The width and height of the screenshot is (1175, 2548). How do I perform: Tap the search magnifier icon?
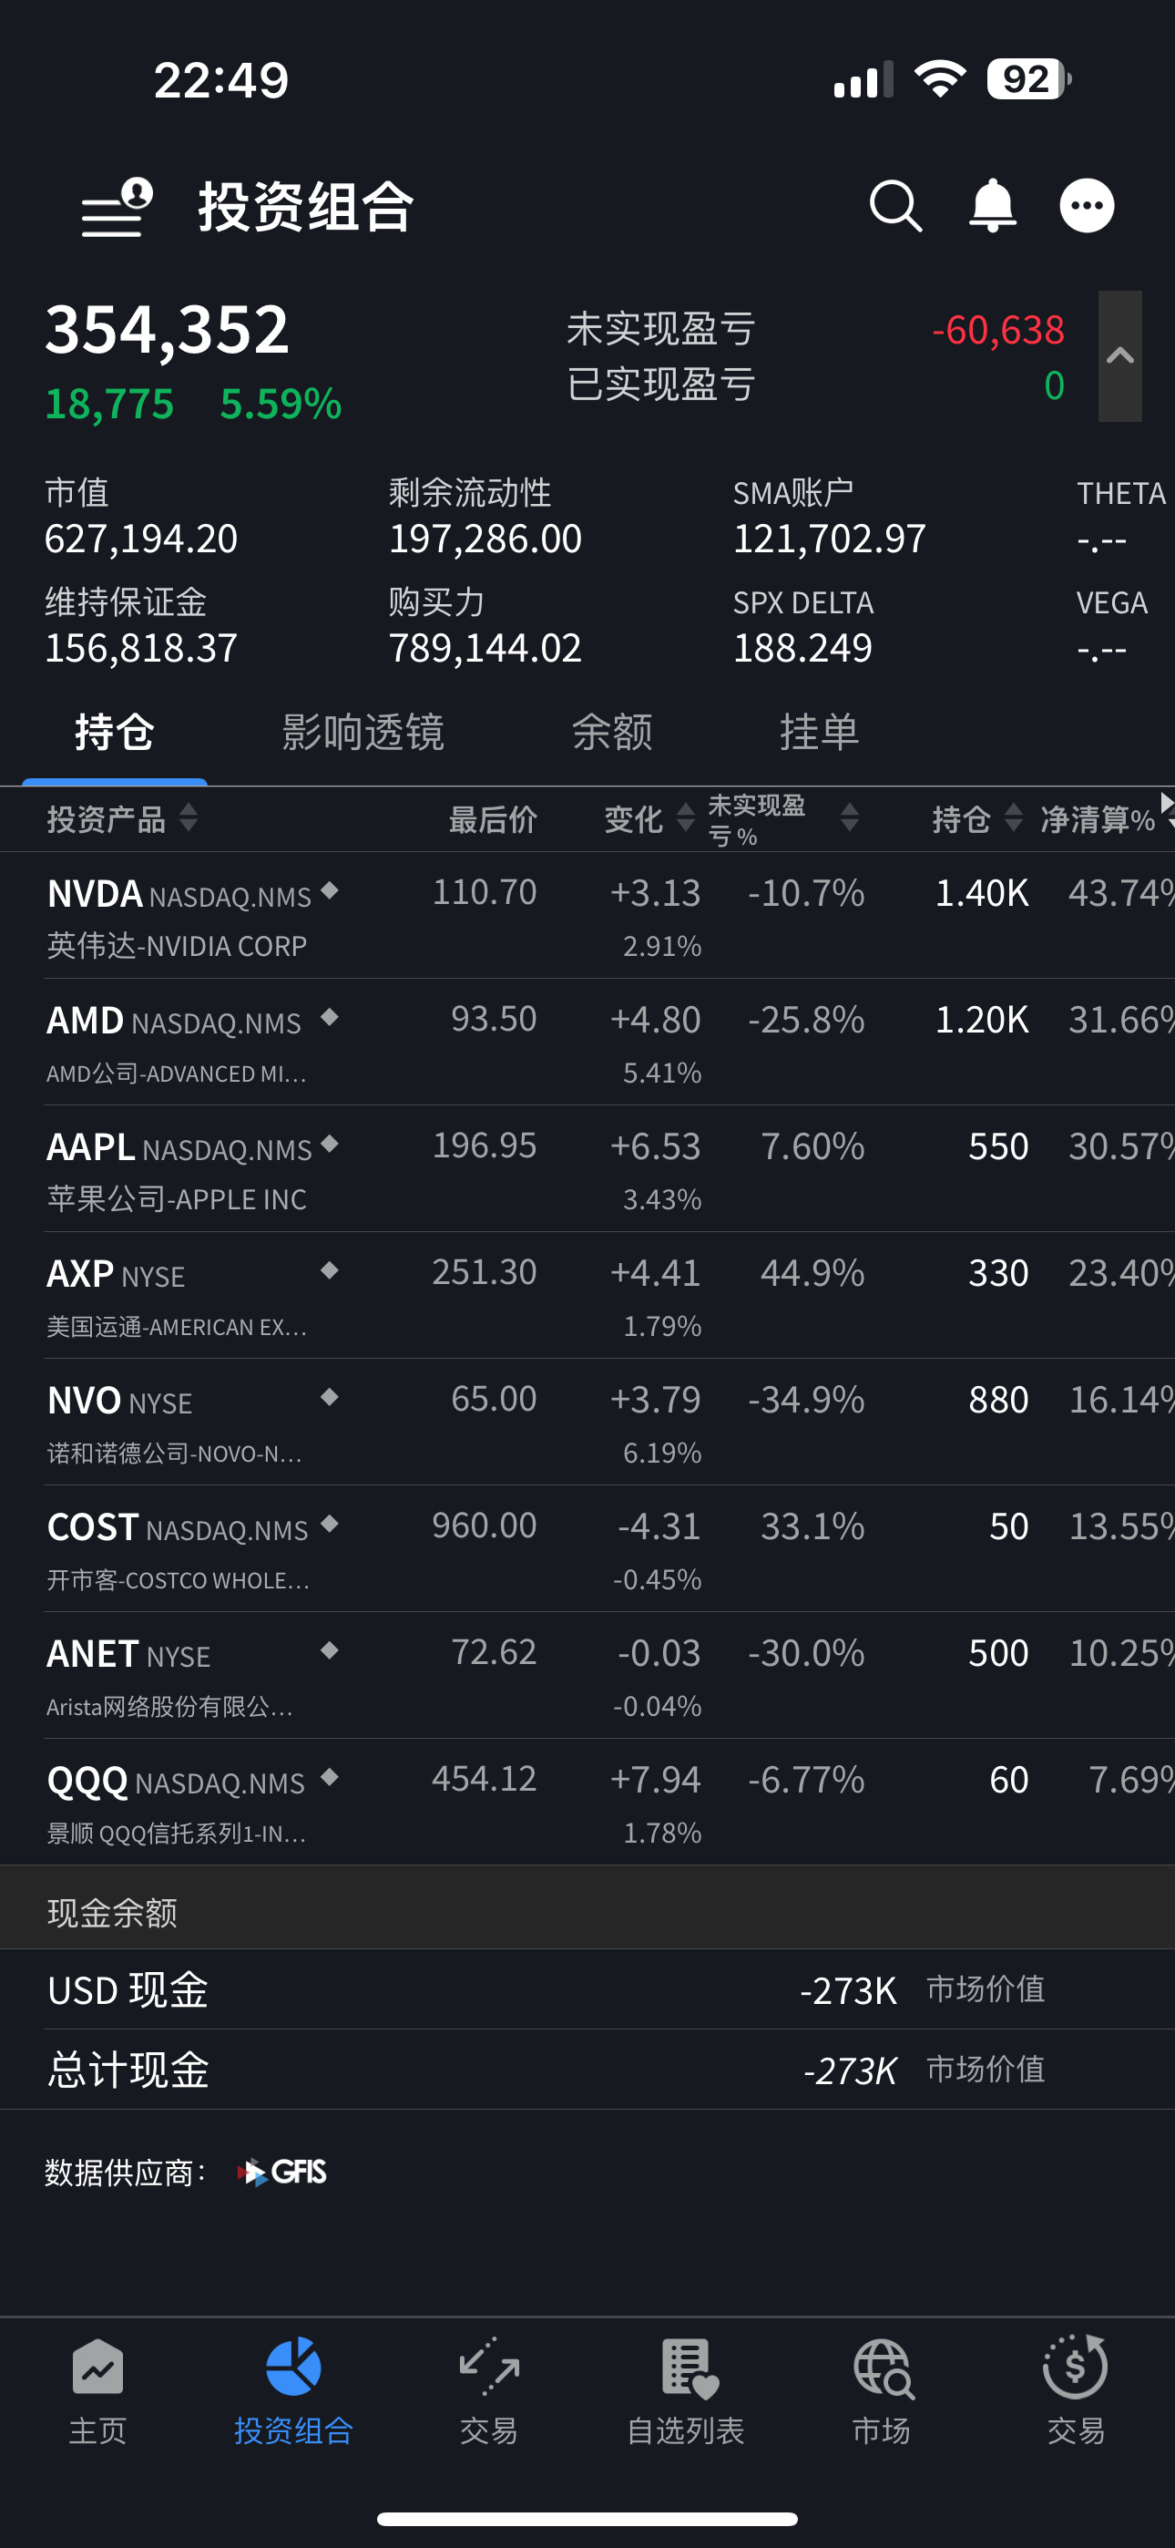[x=896, y=206]
